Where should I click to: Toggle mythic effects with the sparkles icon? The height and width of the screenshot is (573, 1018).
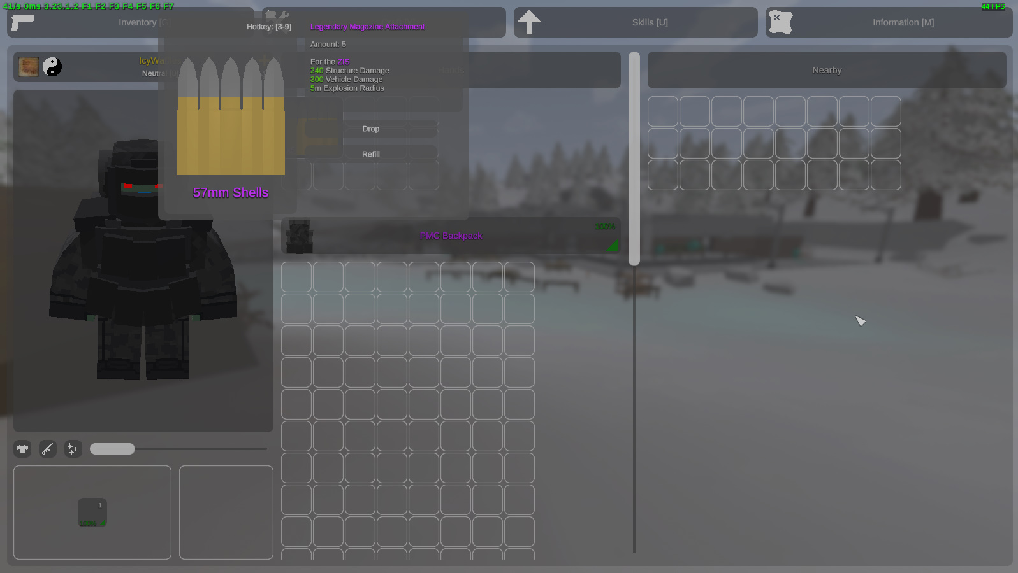tap(73, 449)
